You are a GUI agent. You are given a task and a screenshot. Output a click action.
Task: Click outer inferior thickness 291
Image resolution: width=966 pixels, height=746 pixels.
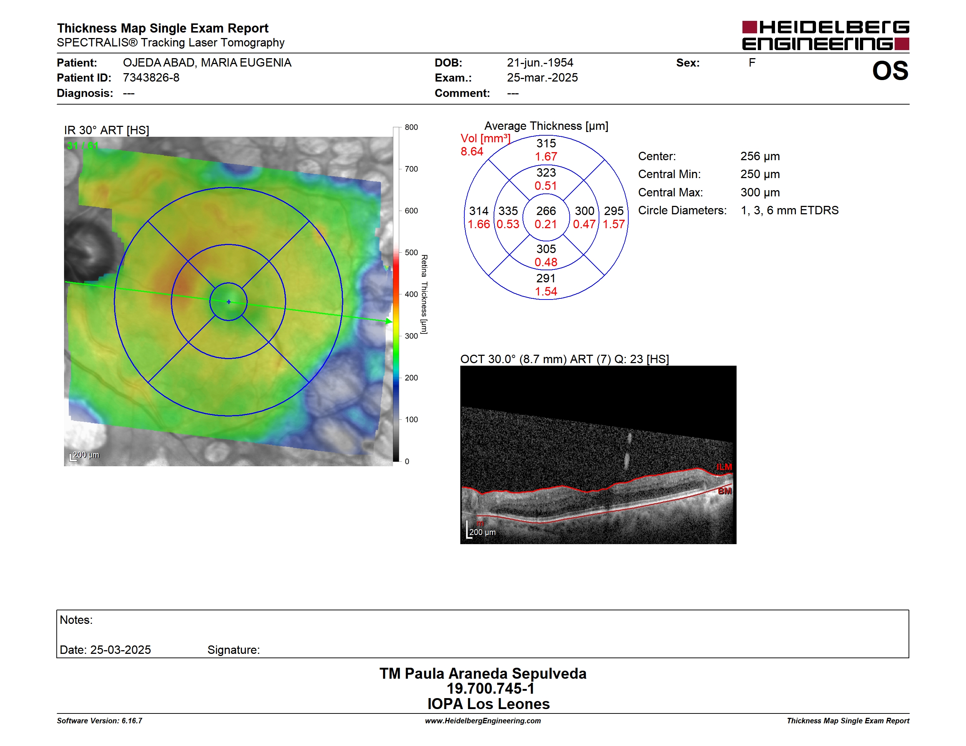click(546, 278)
